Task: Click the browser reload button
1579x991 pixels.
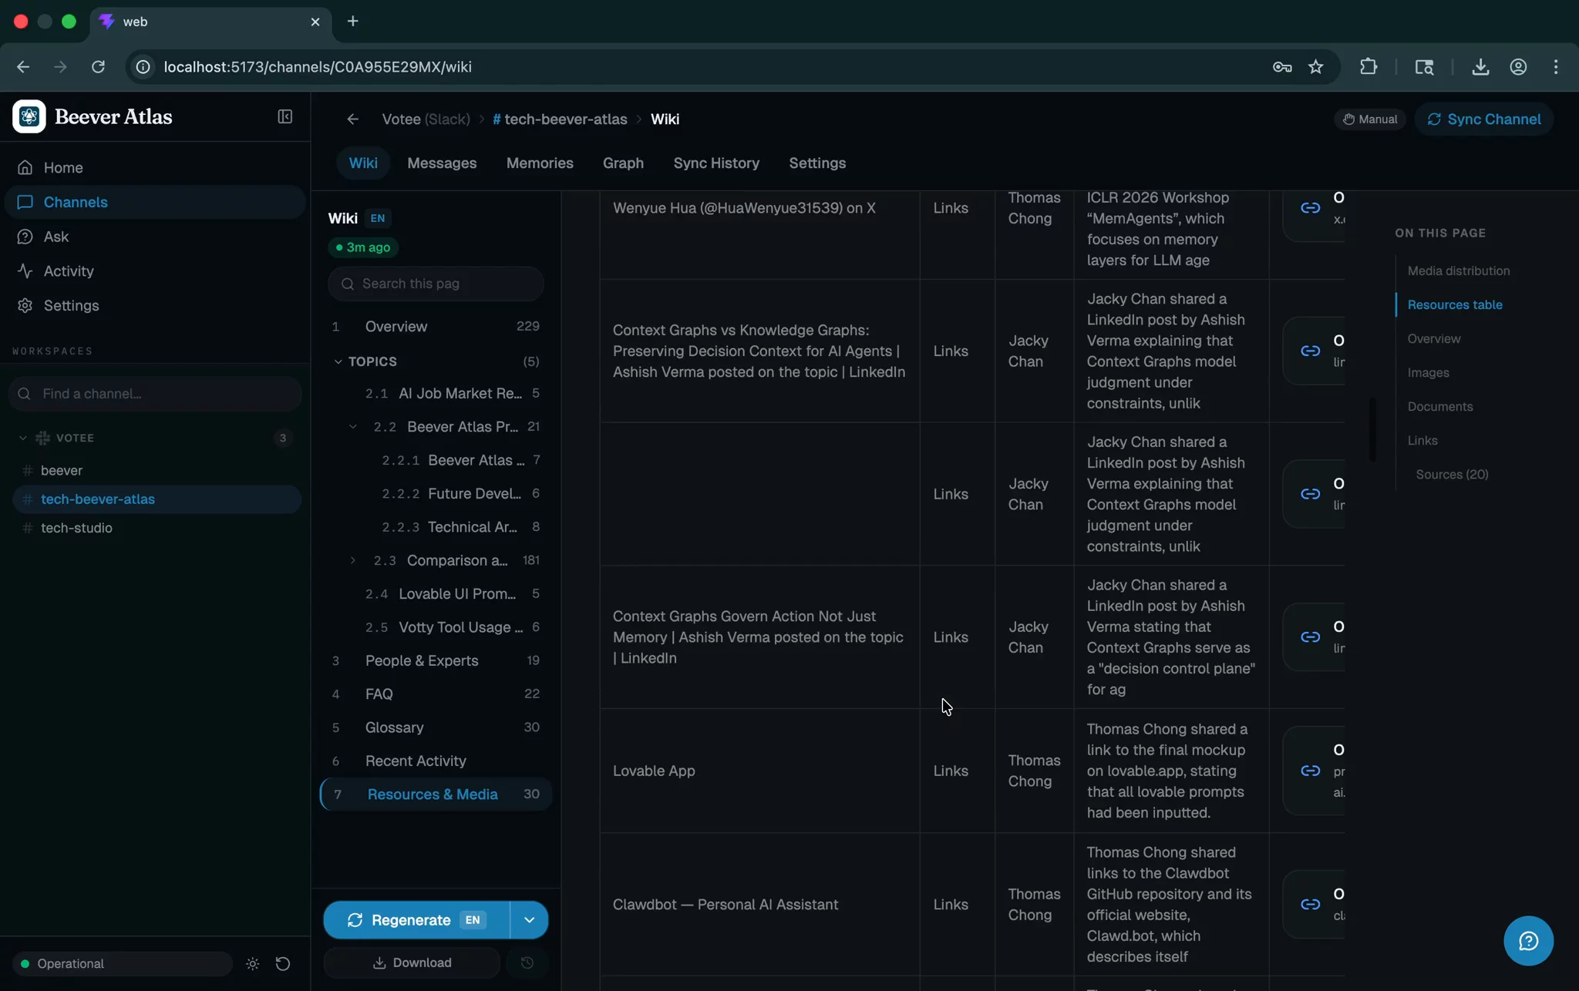Action: pos(98,67)
